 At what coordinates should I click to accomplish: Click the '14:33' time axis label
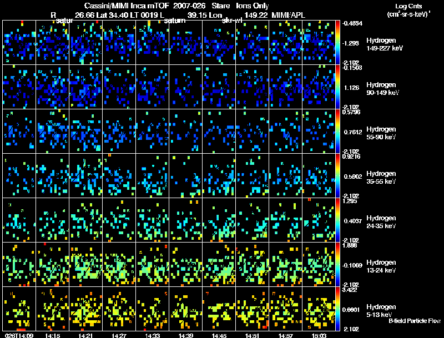coord(153,335)
